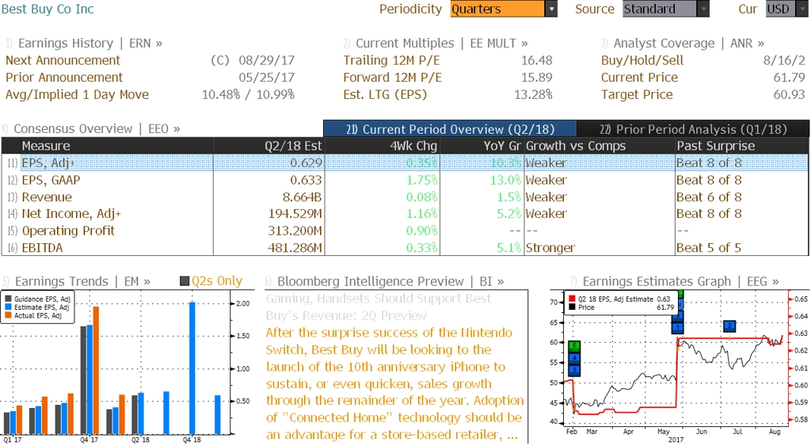Click the Standard source field

click(660, 9)
